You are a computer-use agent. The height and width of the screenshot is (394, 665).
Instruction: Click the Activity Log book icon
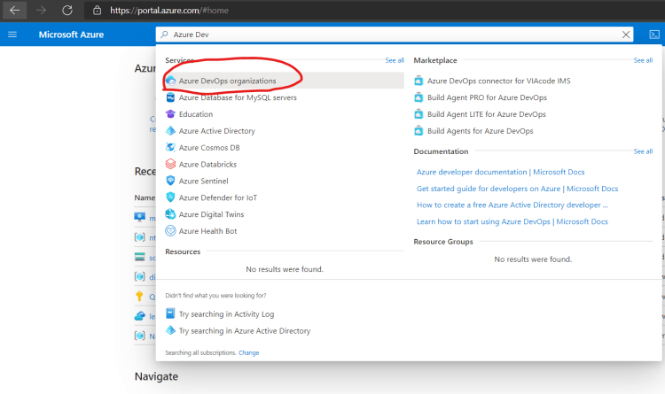170,313
